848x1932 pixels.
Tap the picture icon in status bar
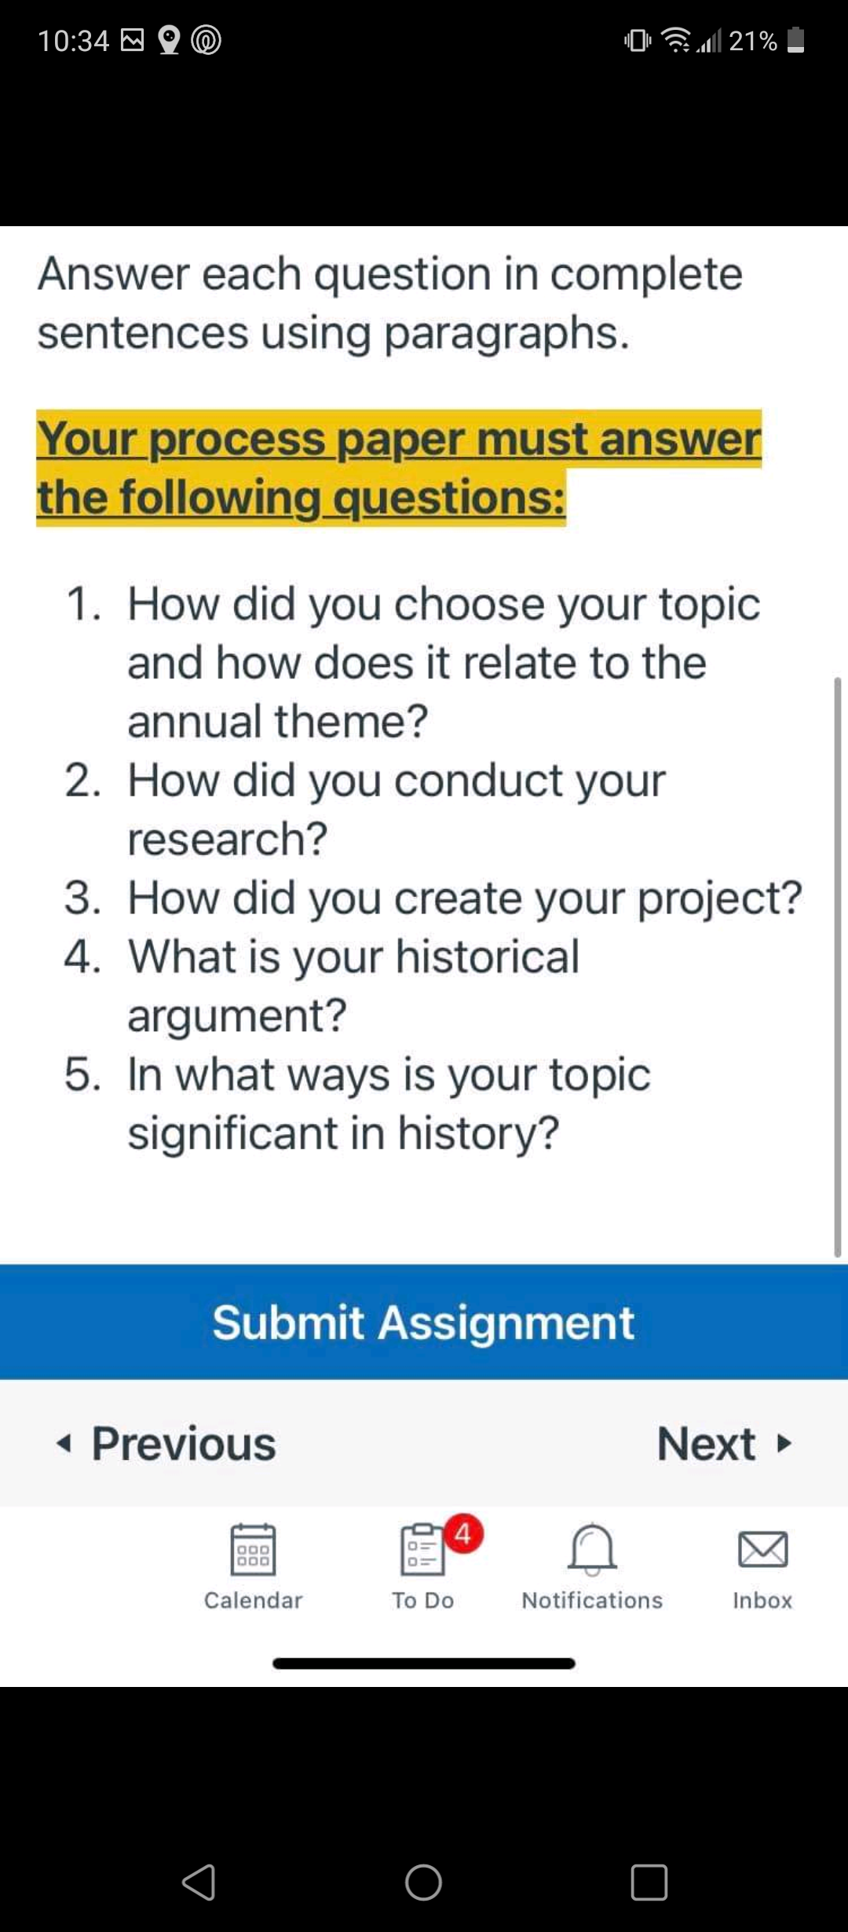[132, 39]
